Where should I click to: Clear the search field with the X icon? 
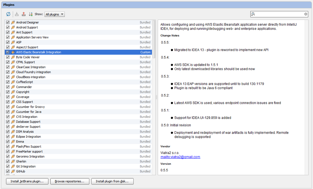pos(306,14)
